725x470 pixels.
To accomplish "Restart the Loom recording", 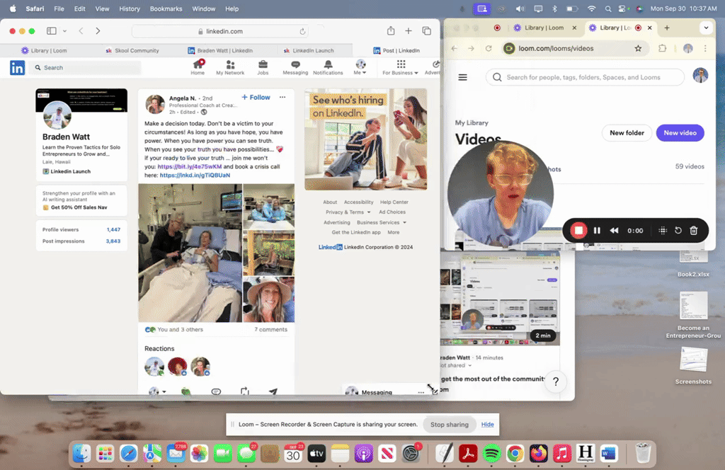I will (x=678, y=230).
